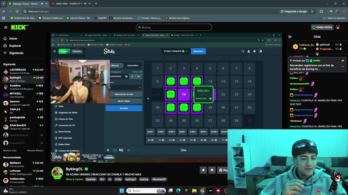
Task: Switch to Chrome on the taskbar
Action: point(202,191)
